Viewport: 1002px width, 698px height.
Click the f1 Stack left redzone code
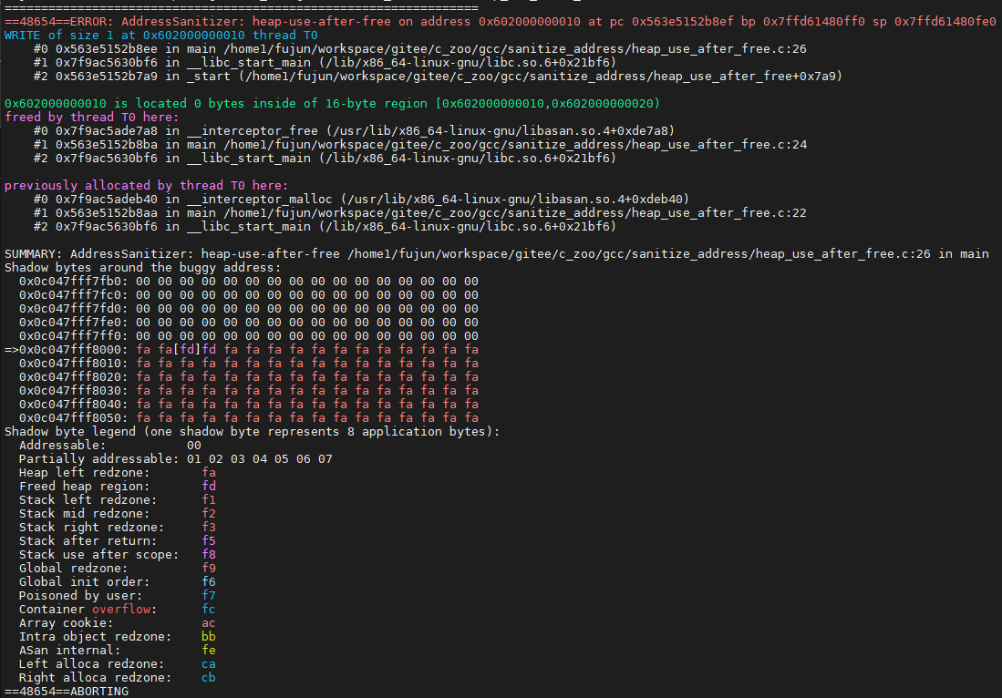[x=209, y=499]
